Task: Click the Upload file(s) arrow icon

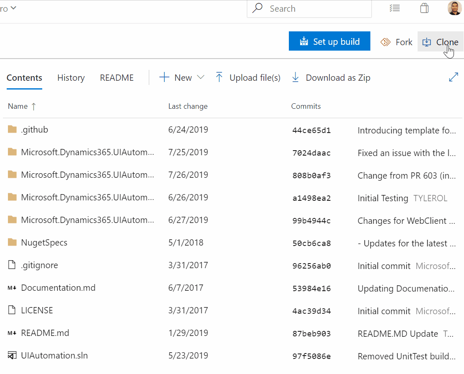Action: (x=219, y=77)
